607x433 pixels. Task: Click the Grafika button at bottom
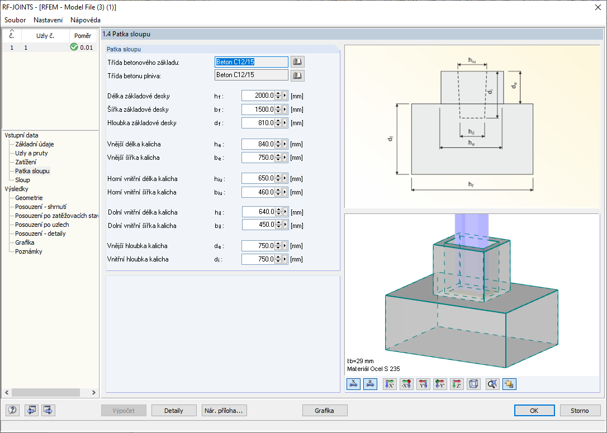click(x=324, y=411)
